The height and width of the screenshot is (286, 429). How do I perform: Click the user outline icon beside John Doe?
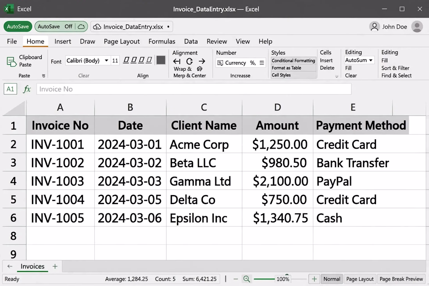374,27
